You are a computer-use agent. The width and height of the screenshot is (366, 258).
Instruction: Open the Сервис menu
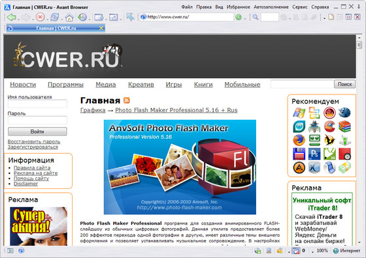click(x=300, y=7)
